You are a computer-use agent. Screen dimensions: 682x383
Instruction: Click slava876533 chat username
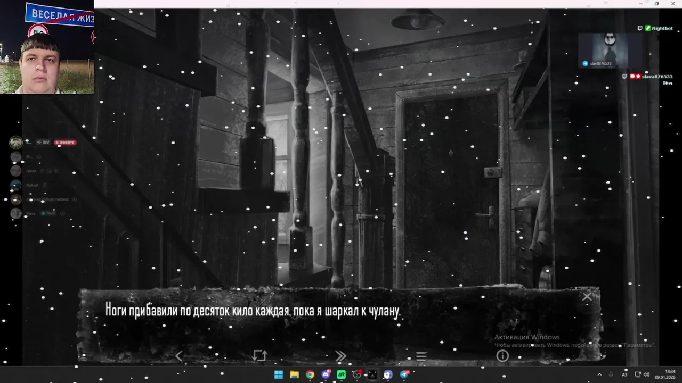point(657,76)
